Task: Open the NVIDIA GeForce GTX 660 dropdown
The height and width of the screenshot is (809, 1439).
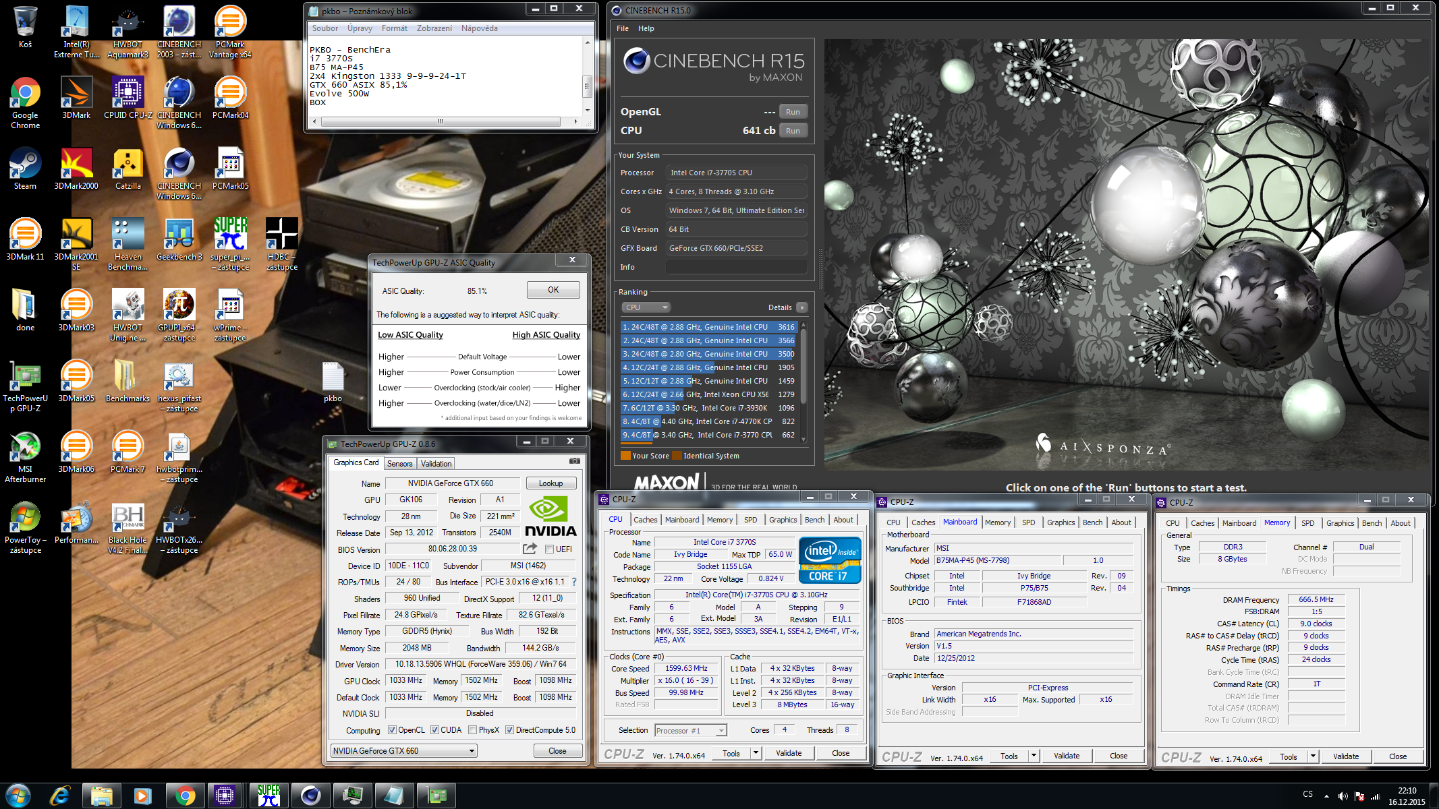Action: [x=403, y=750]
